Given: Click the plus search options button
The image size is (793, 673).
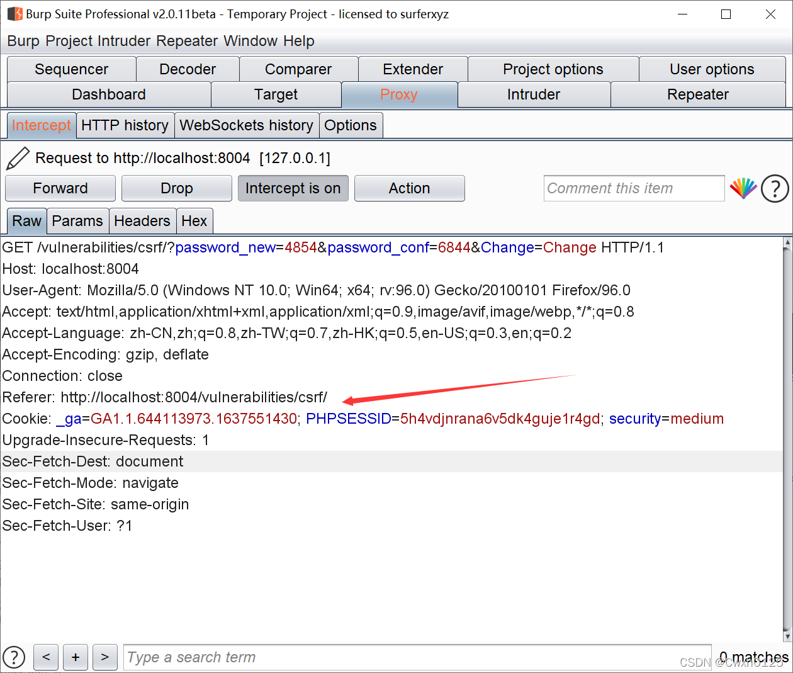Looking at the screenshot, I should tap(76, 657).
